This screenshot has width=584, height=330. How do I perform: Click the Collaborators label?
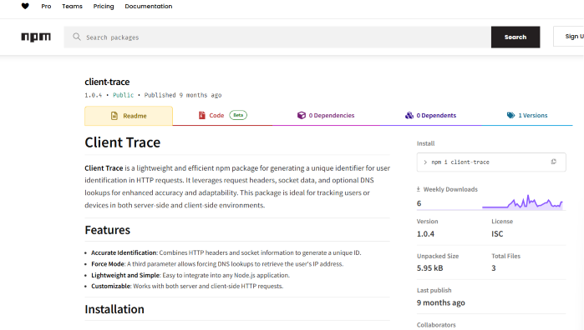click(x=436, y=325)
